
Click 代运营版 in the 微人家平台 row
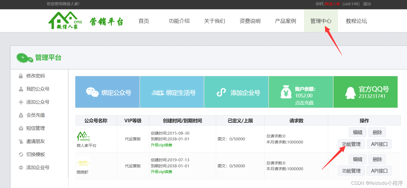tap(133, 139)
